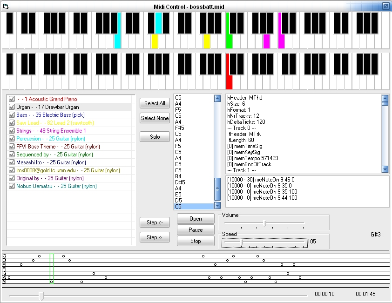The width and height of the screenshot is (392, 303).
Task: Click the header info panel scroll down arrow
Action: tap(385, 169)
